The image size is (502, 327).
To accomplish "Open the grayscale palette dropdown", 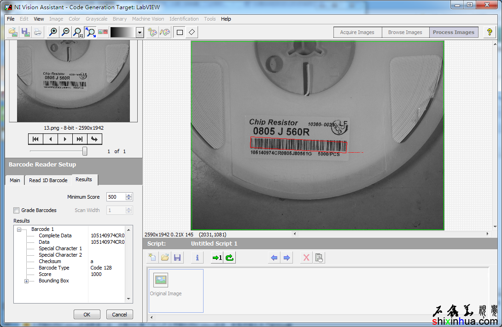I will coord(140,32).
